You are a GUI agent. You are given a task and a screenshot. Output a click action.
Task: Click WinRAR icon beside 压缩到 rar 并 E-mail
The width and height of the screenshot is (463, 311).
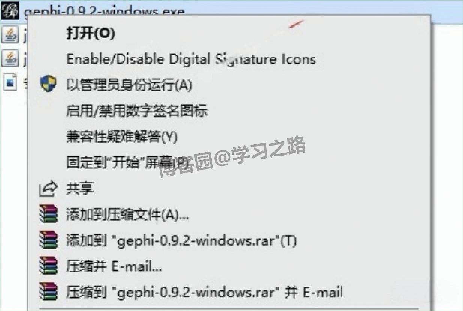click(x=48, y=292)
